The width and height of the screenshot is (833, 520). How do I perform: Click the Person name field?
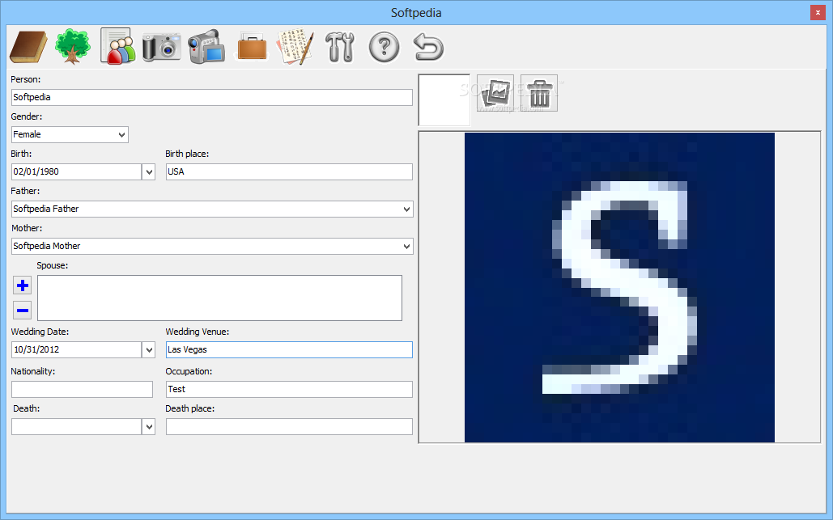pyautogui.click(x=212, y=98)
